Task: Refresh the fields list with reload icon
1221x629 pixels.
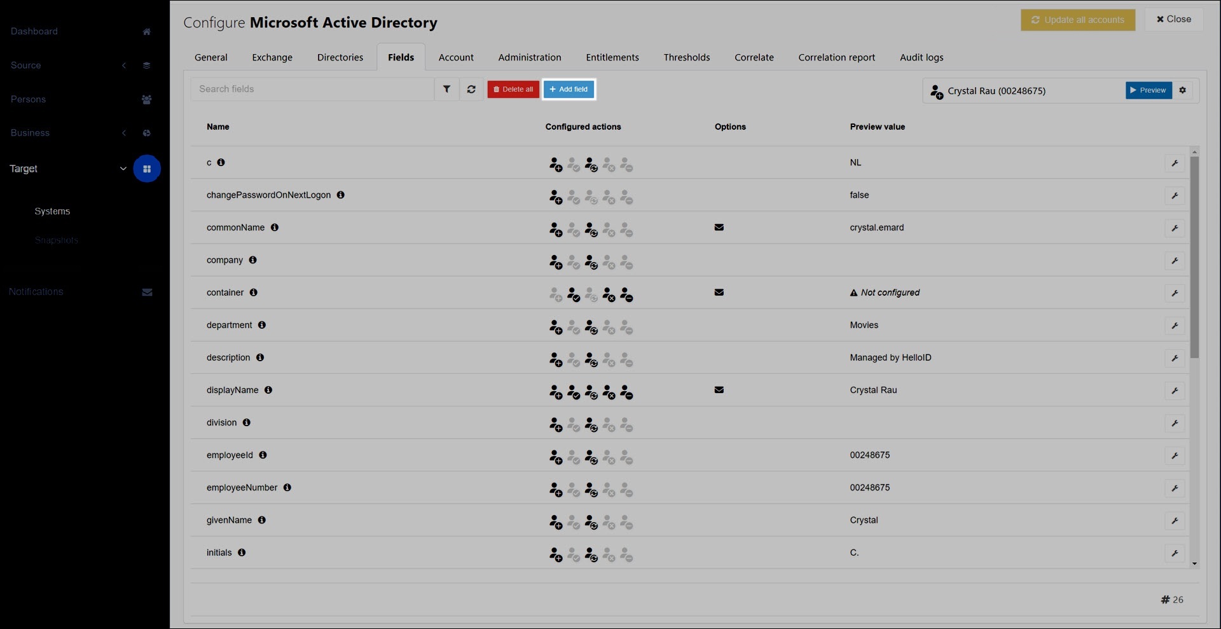Action: point(471,89)
